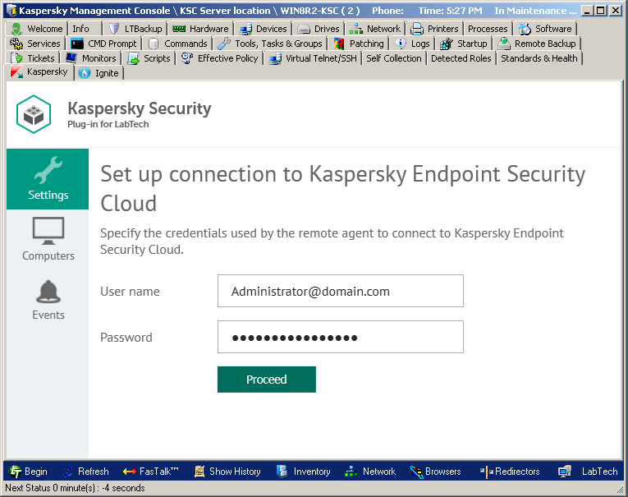Open the Settings section in the sidebar

click(x=48, y=179)
